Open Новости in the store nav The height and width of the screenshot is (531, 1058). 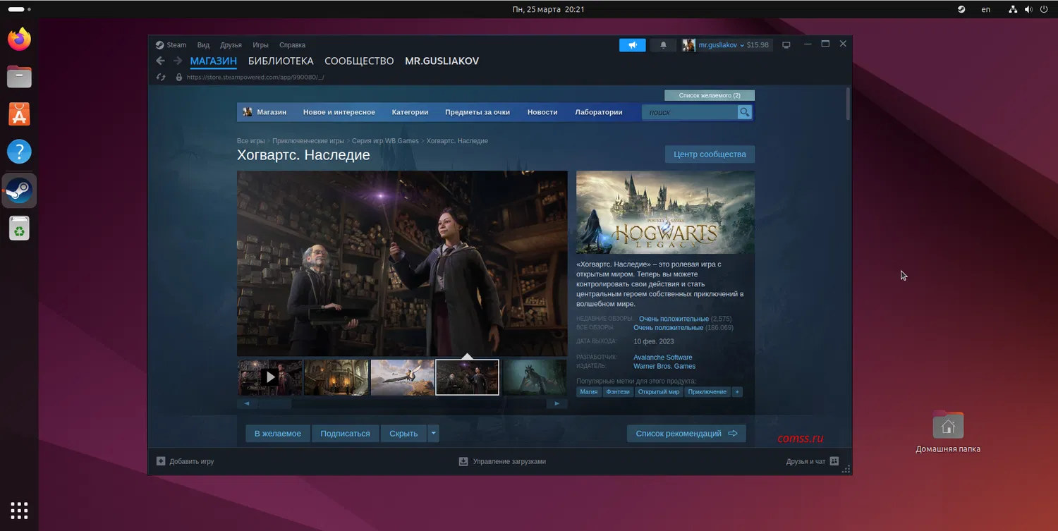[542, 112]
